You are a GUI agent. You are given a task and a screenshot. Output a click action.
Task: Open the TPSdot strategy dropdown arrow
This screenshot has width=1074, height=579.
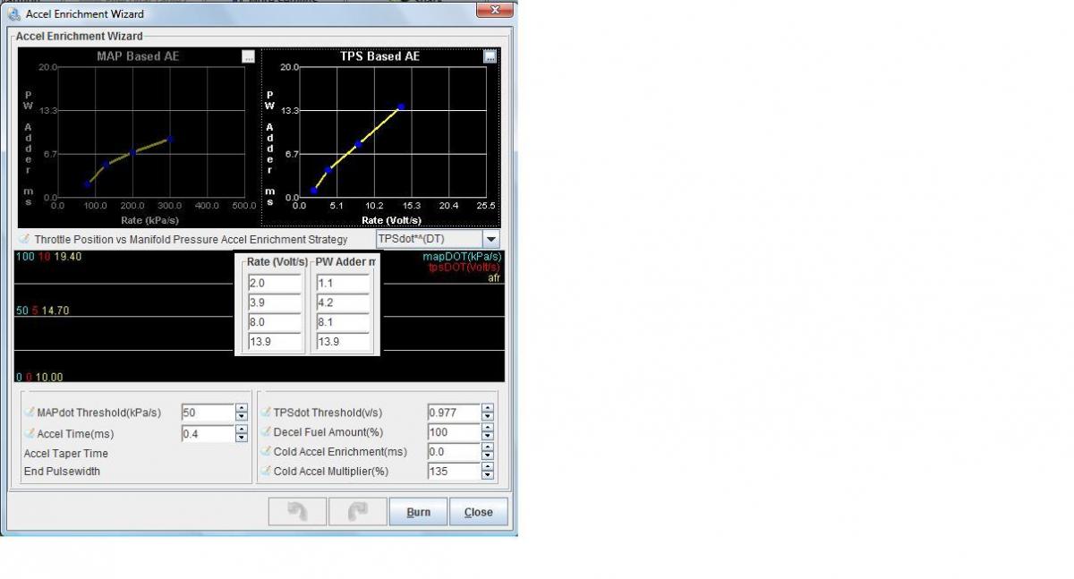click(490, 239)
